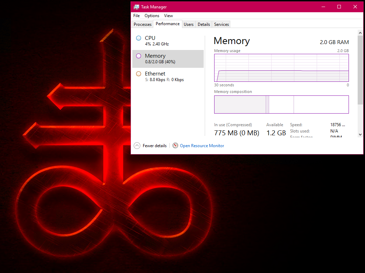This screenshot has height=273, width=365.
Task: Select the Performance tab
Action: [x=168, y=24]
